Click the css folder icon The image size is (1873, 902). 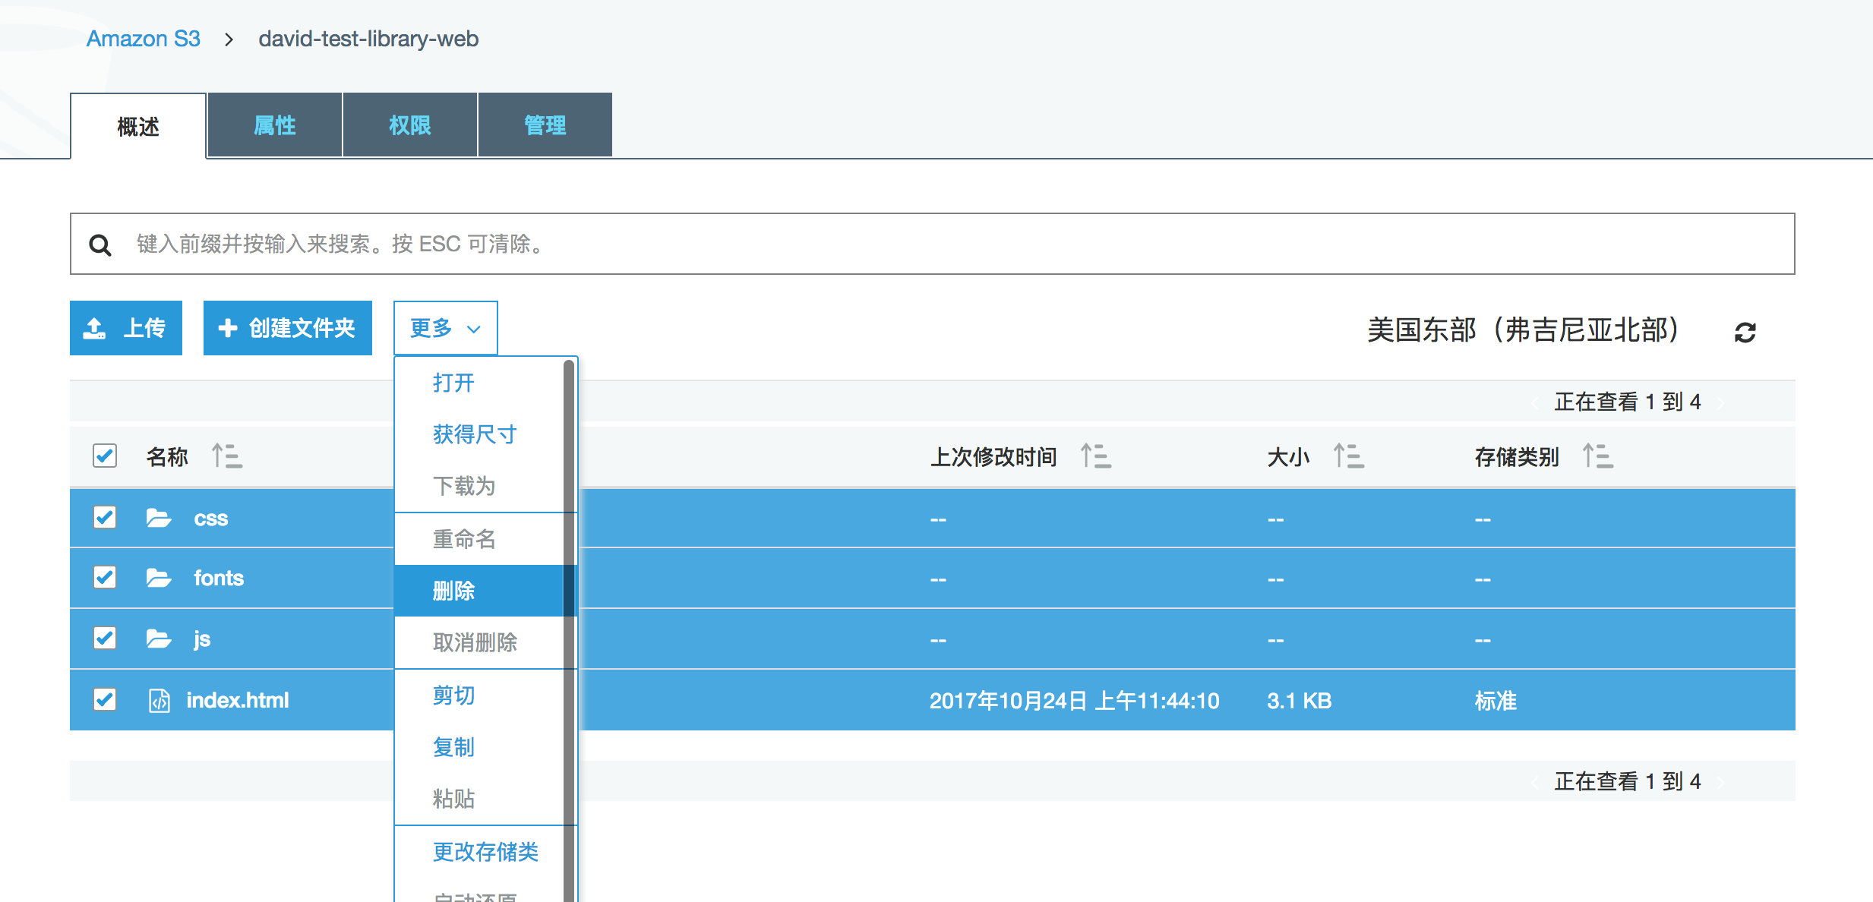(x=159, y=519)
